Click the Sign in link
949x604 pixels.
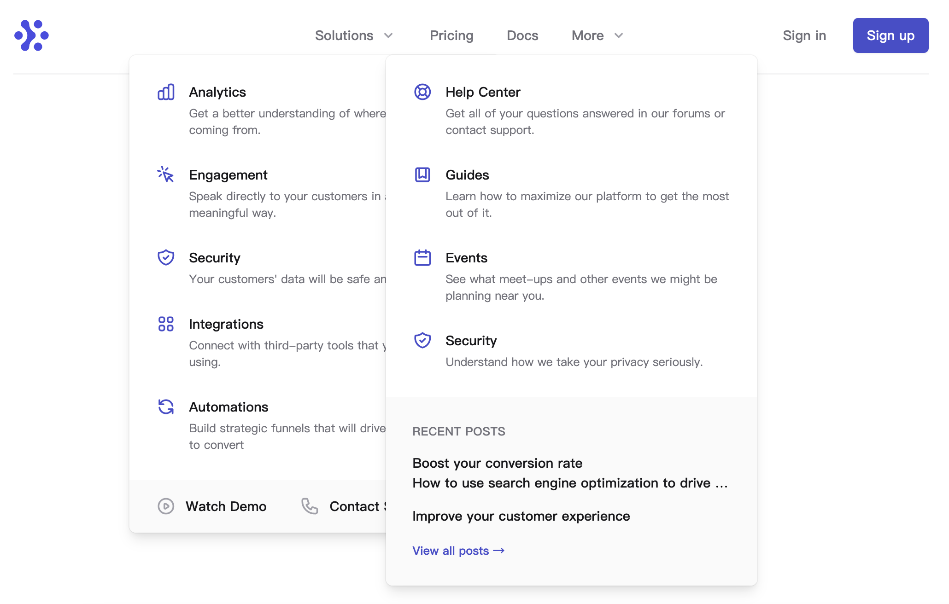(804, 35)
